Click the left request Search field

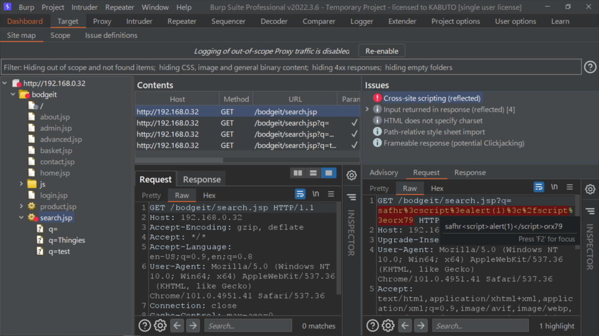point(248,326)
